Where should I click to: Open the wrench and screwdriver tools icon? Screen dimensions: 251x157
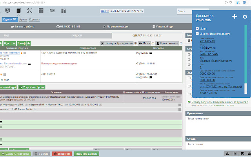click(x=30, y=11)
